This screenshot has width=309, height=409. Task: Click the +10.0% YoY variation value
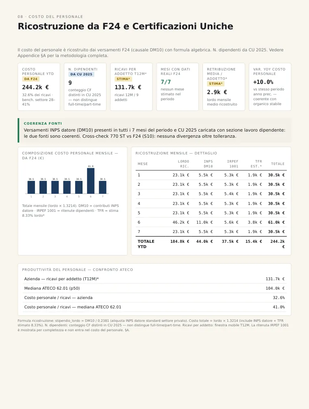263,82
